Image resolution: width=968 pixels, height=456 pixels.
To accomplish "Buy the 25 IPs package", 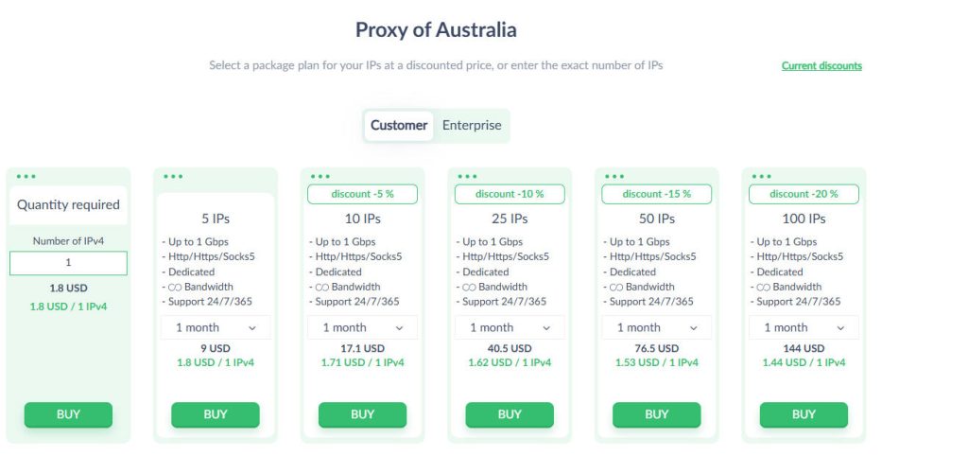I will (x=510, y=414).
